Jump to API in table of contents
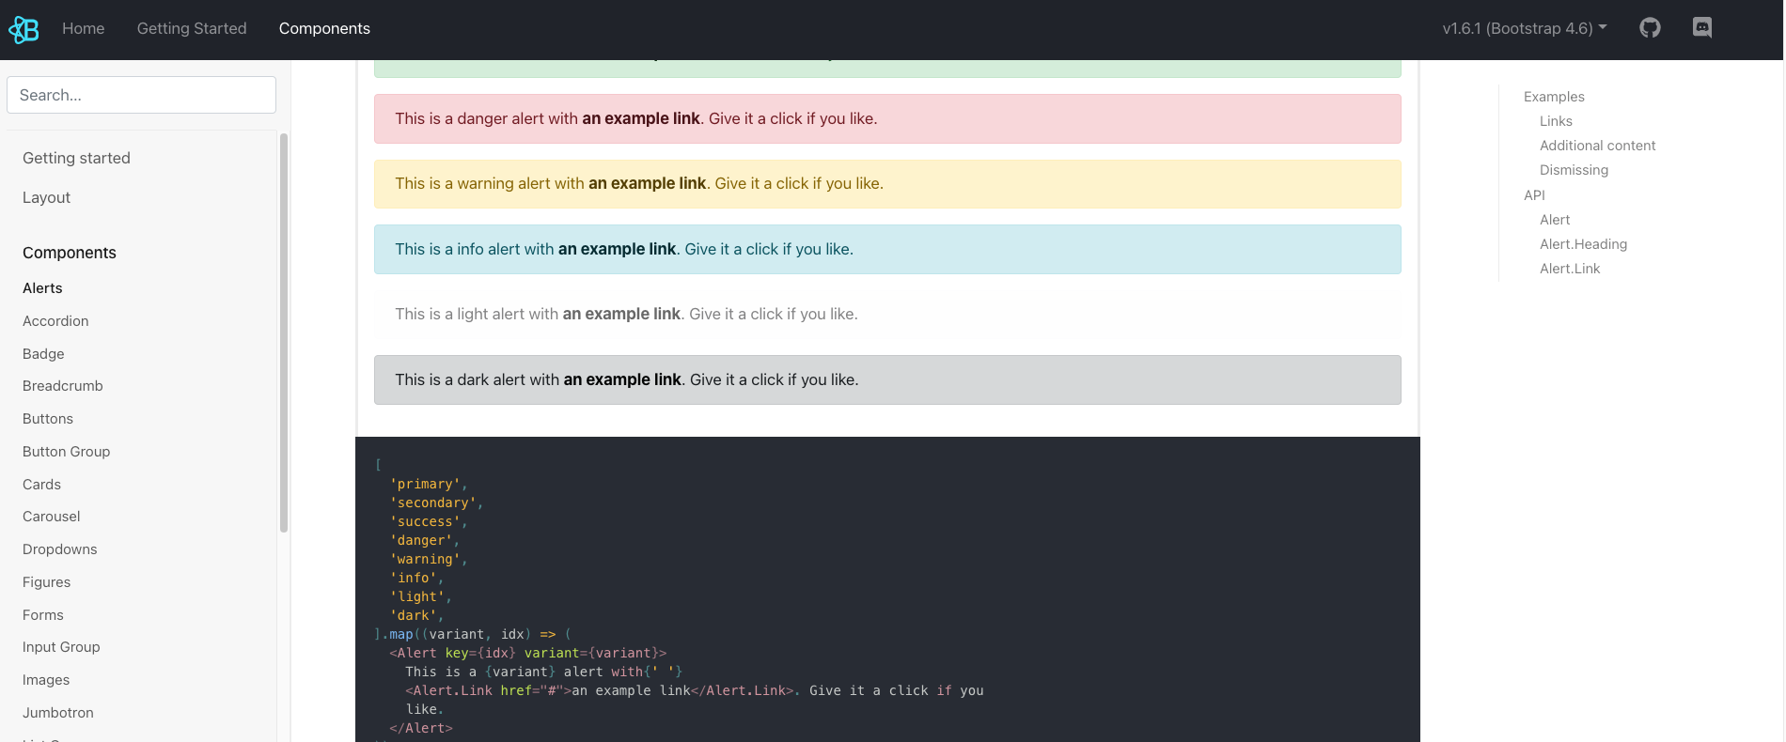1786x742 pixels. [1534, 195]
